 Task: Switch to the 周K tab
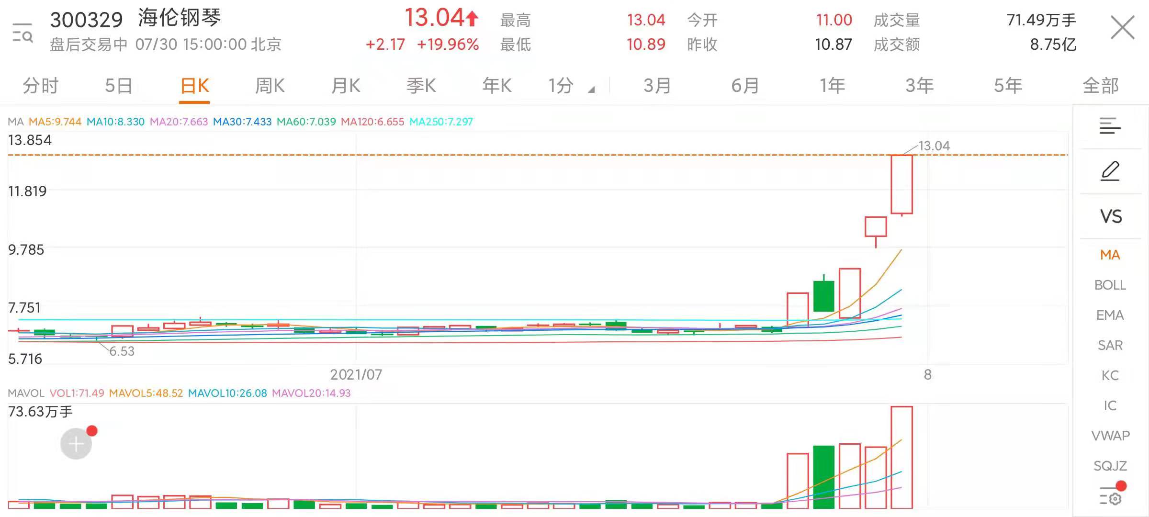(x=270, y=86)
